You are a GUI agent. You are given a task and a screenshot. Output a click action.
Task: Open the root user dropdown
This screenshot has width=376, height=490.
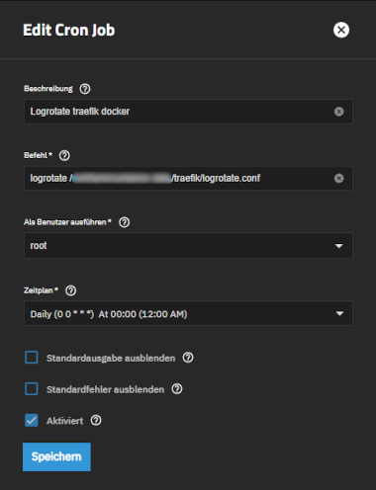pyautogui.click(x=188, y=246)
